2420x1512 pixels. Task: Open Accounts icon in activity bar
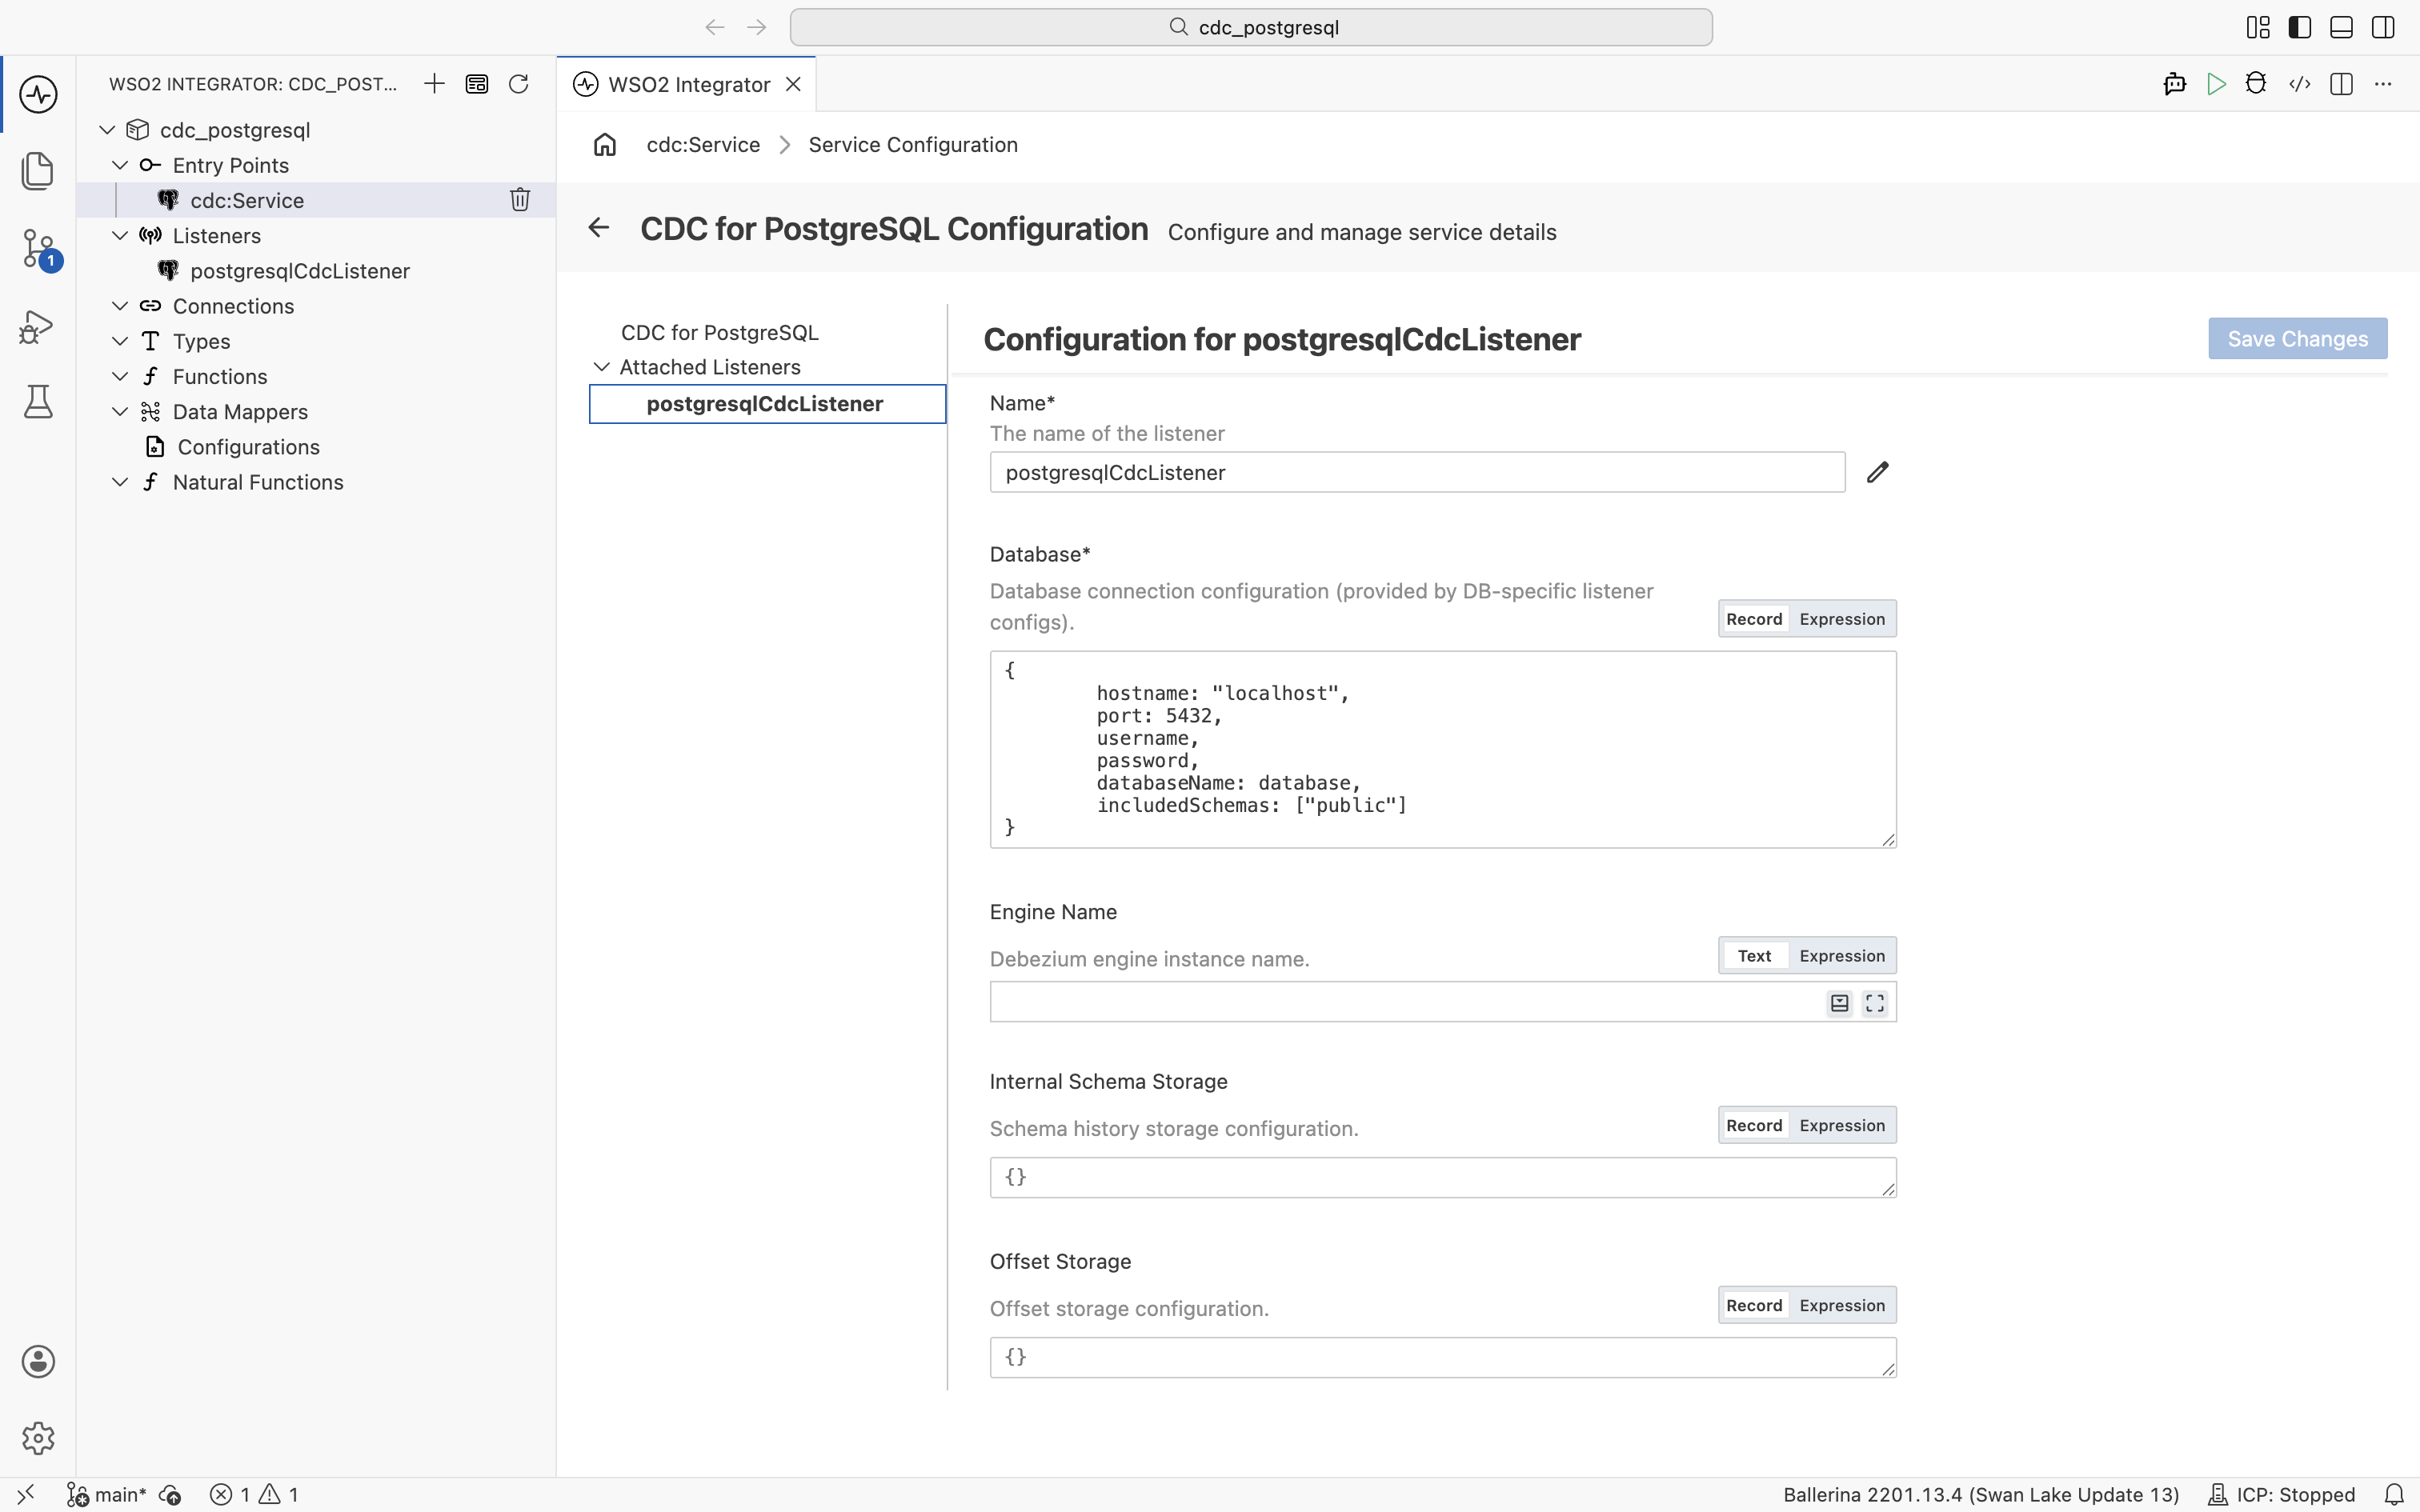[38, 1362]
